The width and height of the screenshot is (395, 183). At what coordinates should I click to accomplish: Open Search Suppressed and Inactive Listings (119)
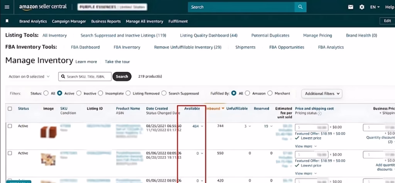123,35
